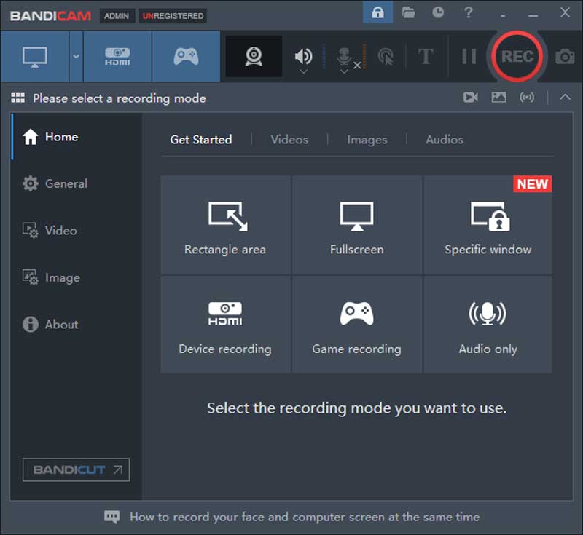Toggle the webcam overlay
The width and height of the screenshot is (583, 535).
tap(254, 57)
